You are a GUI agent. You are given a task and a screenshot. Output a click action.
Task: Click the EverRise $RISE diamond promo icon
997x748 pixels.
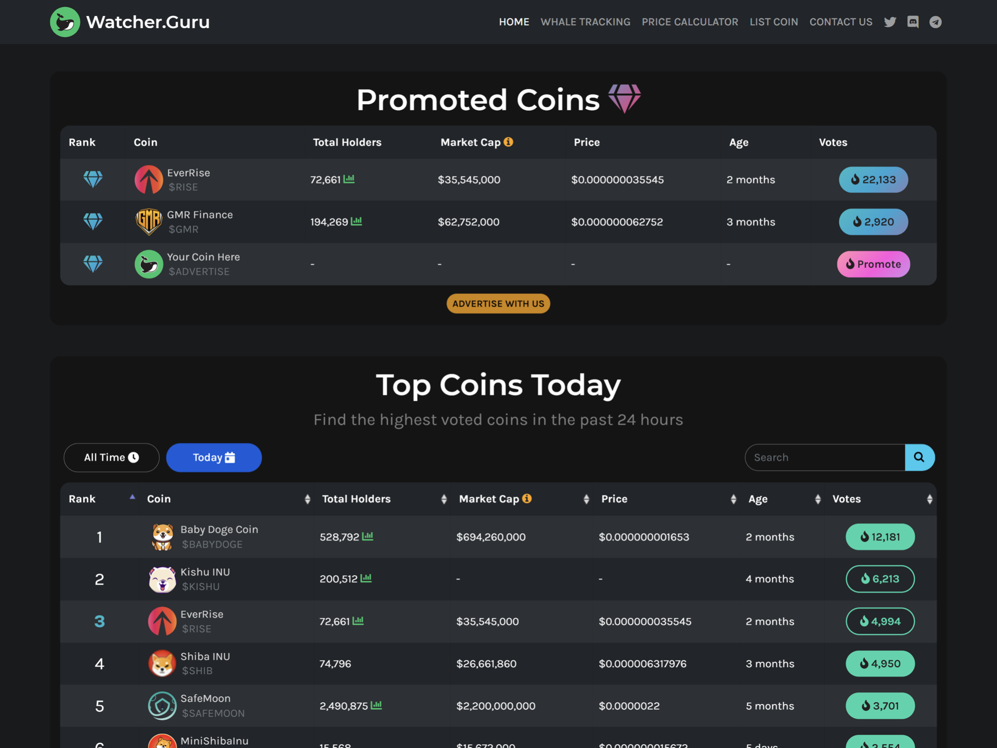[x=92, y=179]
